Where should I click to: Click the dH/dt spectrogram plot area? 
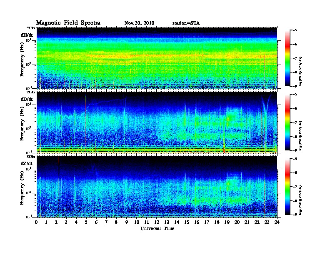click(157, 58)
